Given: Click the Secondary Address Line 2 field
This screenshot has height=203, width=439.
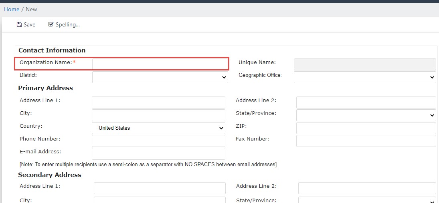Looking at the screenshot, I should [367, 188].
